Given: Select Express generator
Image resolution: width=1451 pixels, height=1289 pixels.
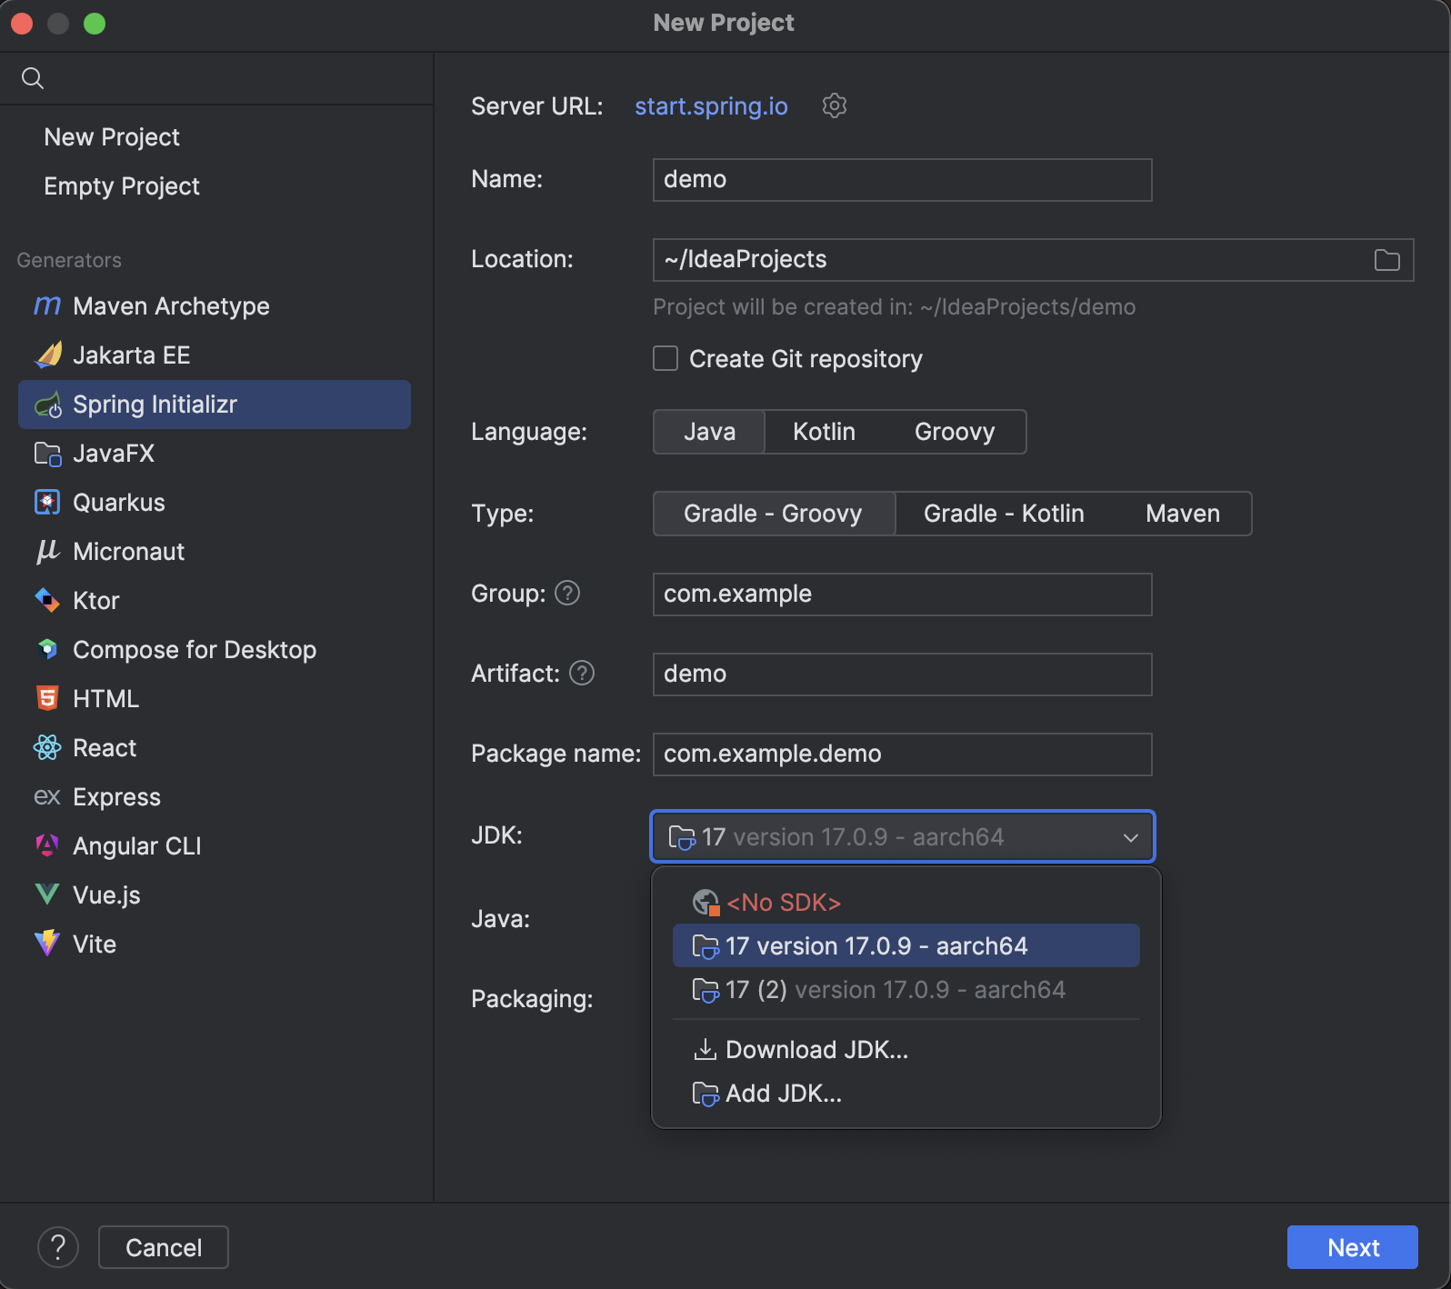Looking at the screenshot, I should pyautogui.click(x=215, y=797).
